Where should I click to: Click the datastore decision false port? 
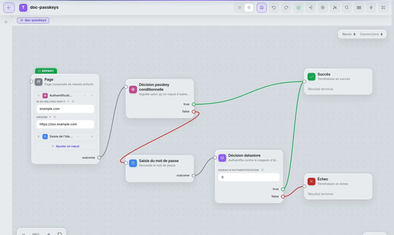(x=283, y=196)
